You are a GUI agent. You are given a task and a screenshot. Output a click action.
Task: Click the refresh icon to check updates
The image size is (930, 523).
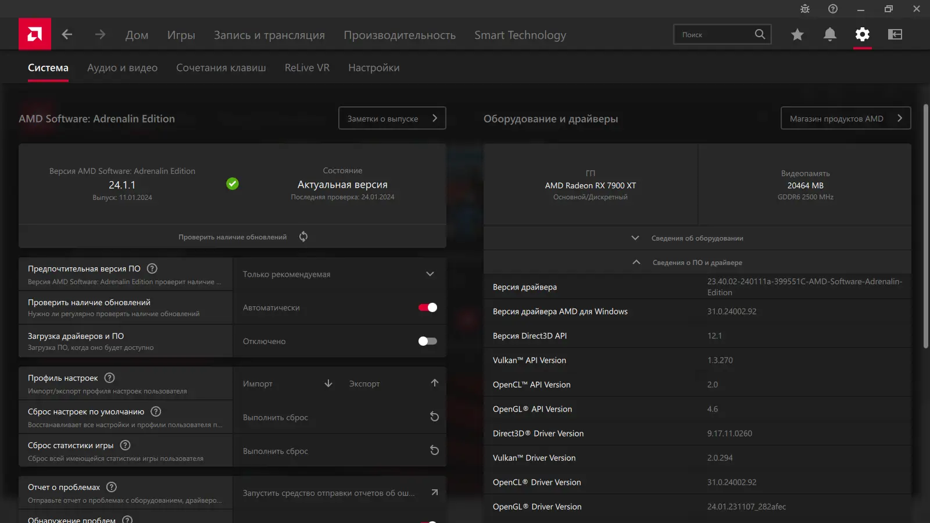(x=303, y=237)
